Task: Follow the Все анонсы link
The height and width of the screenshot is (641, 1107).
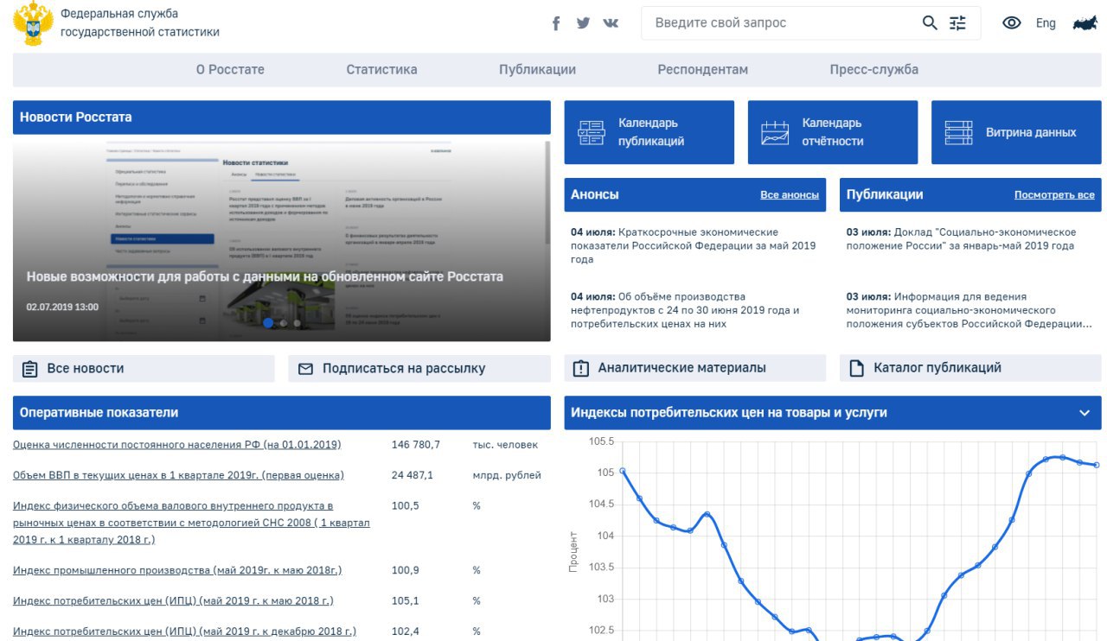Action: [x=790, y=195]
